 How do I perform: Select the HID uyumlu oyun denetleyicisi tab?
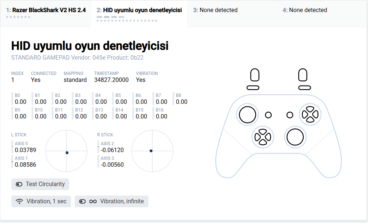pos(139,14)
